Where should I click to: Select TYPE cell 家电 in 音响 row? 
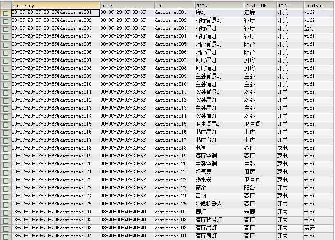click(290, 196)
